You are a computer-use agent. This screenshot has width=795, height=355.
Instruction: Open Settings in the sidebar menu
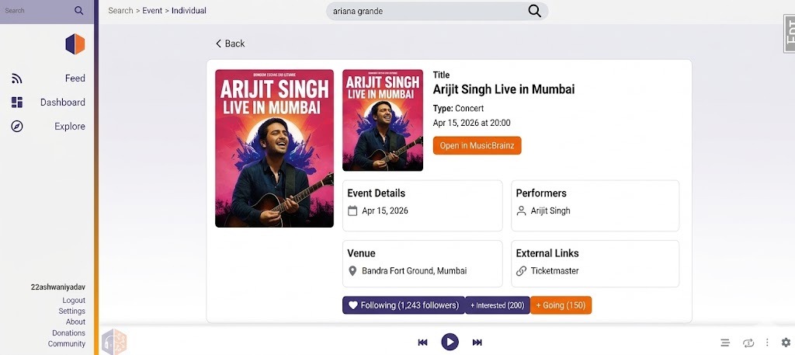pos(72,311)
